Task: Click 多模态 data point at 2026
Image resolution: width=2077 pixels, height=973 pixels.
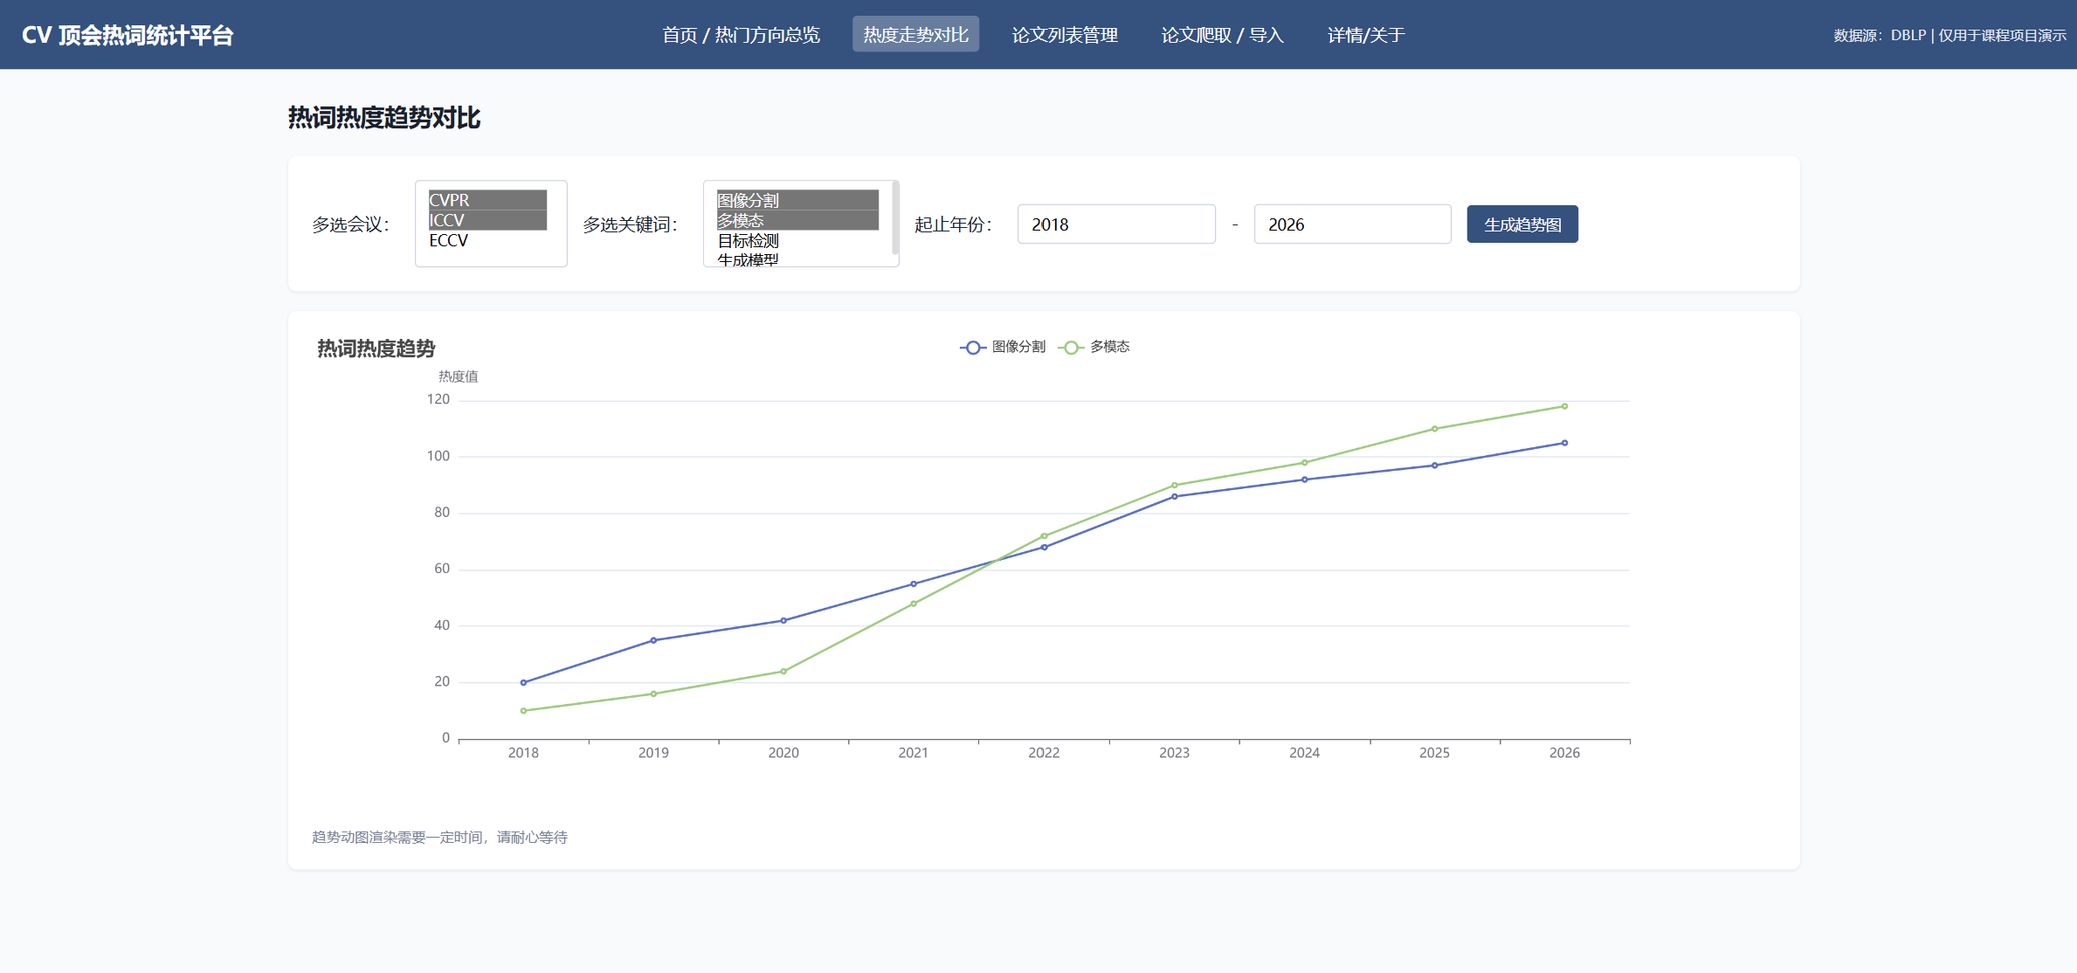Action: (x=1564, y=406)
